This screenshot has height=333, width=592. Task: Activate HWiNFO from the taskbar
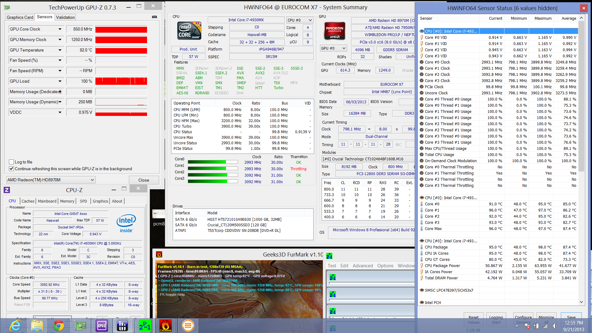pos(123,326)
